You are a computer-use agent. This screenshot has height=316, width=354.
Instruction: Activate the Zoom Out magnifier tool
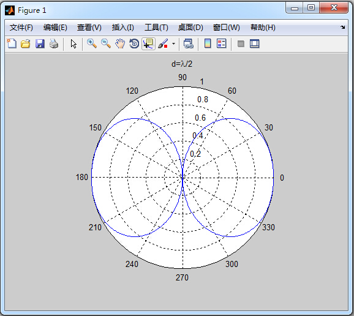click(x=106, y=43)
